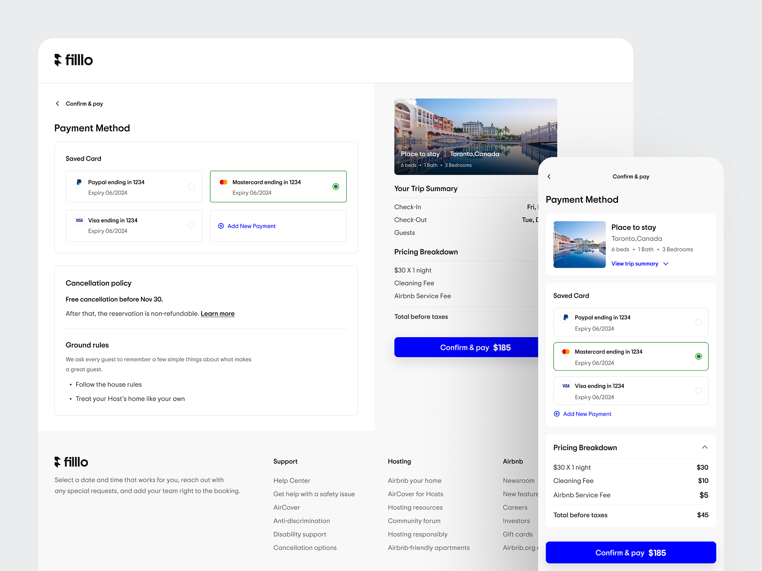Click the fillo logo in header

[x=73, y=60]
